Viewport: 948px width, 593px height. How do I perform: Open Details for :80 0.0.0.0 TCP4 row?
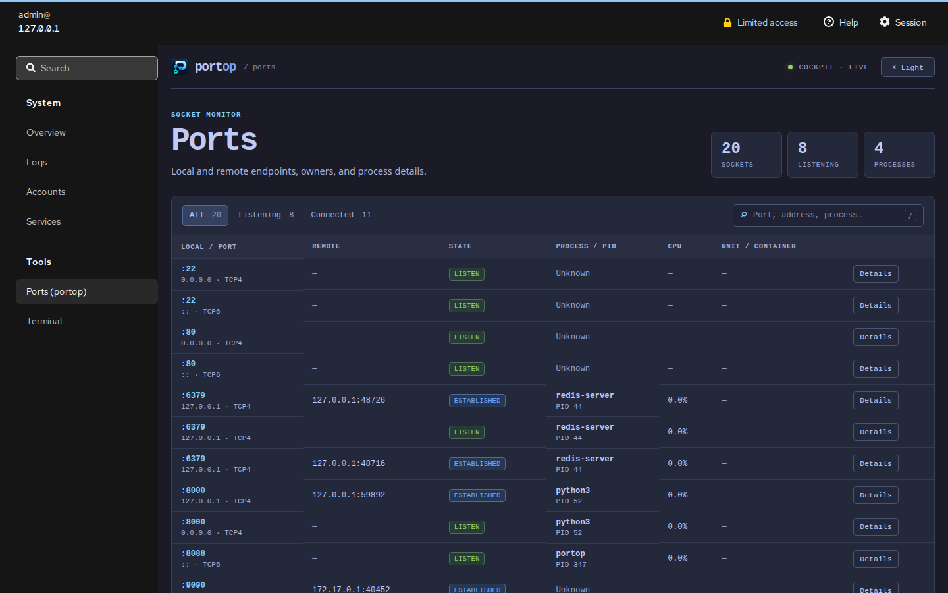(876, 337)
